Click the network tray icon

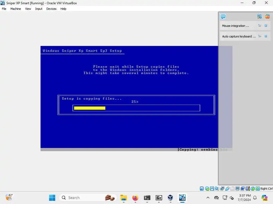point(225,198)
